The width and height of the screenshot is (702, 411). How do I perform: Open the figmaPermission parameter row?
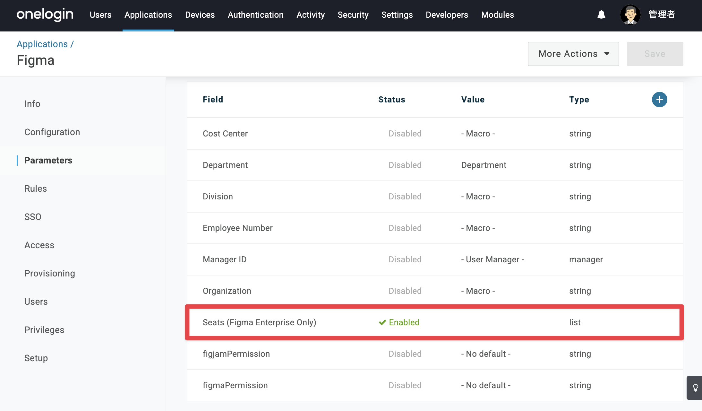[x=435, y=385]
